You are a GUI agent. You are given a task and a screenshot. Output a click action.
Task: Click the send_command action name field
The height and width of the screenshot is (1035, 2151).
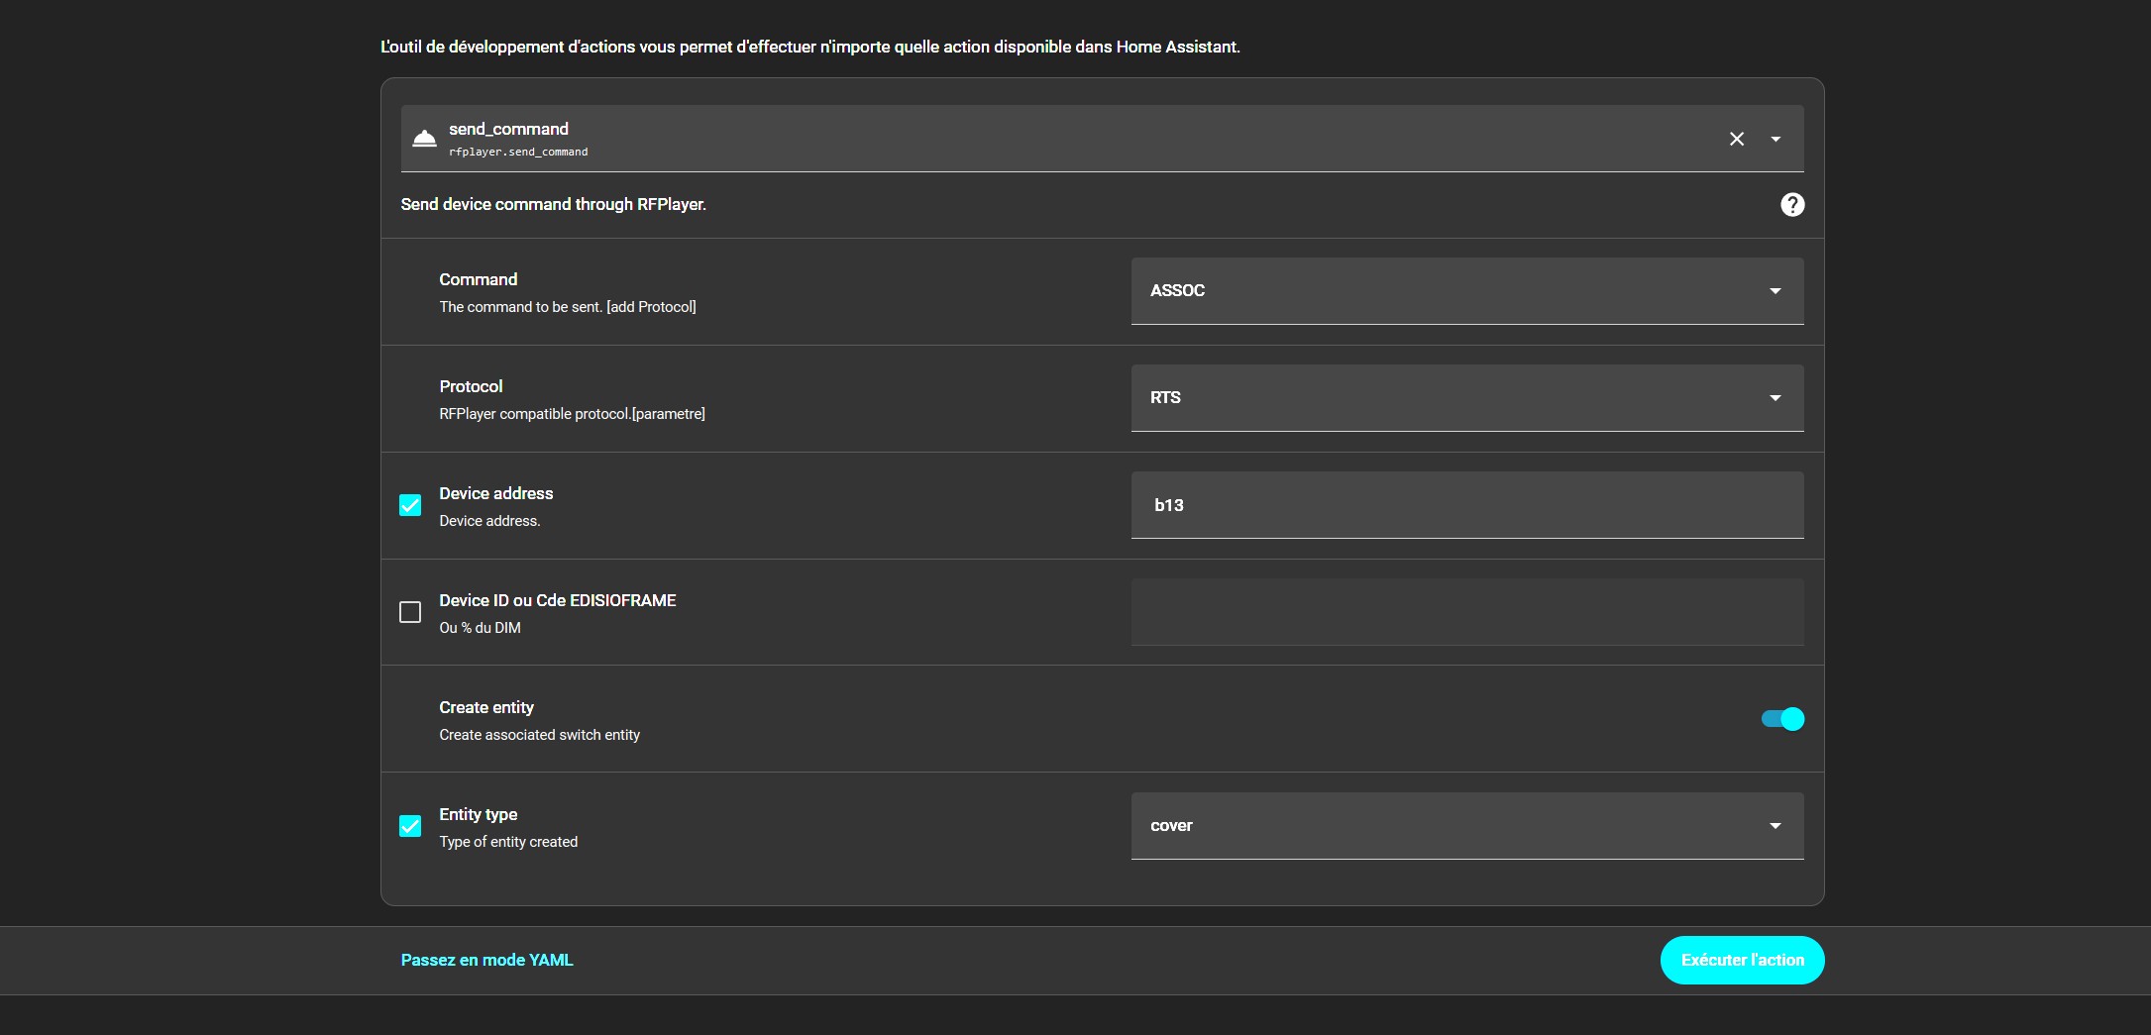pos(991,139)
